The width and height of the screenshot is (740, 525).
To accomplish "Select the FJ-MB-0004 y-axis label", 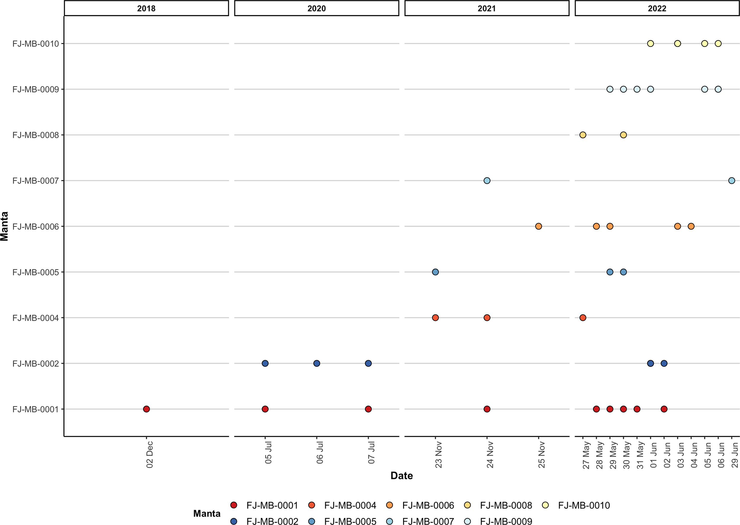I will (36, 318).
